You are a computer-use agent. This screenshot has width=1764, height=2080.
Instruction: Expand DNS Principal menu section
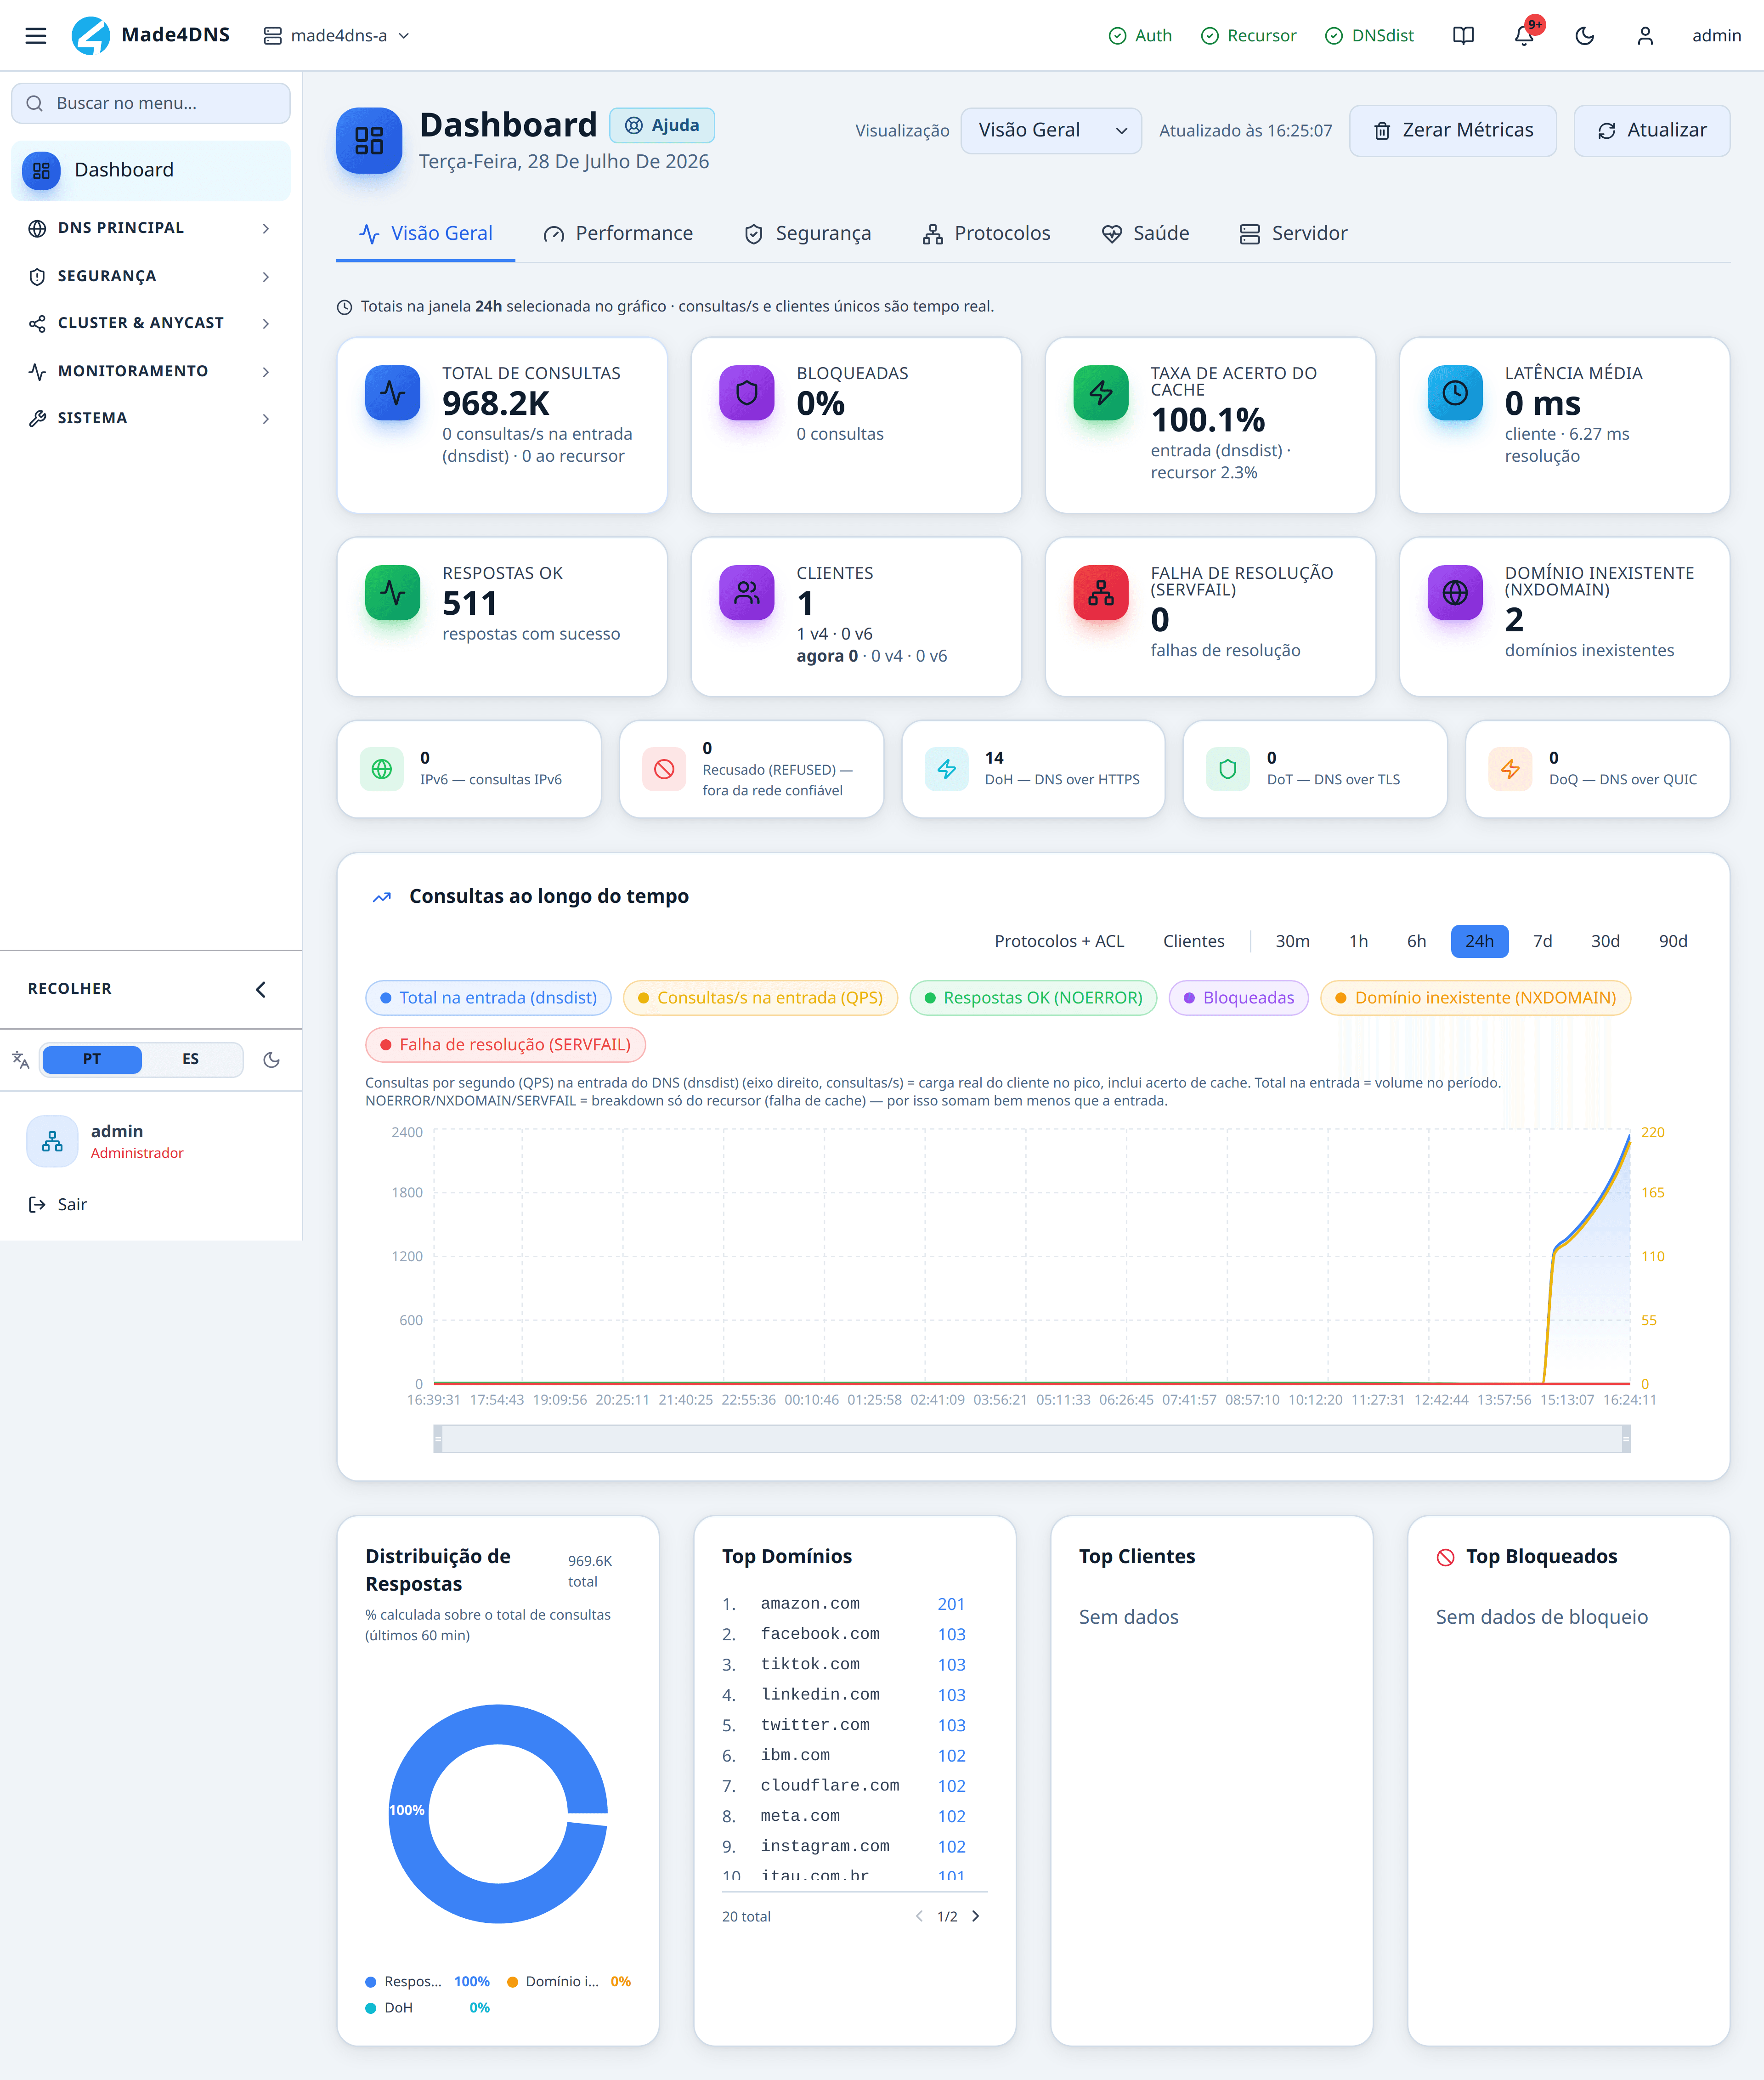point(151,228)
